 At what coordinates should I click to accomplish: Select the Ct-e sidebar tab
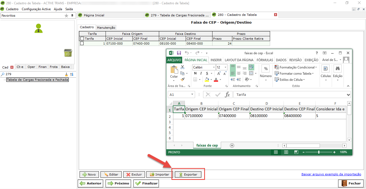tap(20, 67)
